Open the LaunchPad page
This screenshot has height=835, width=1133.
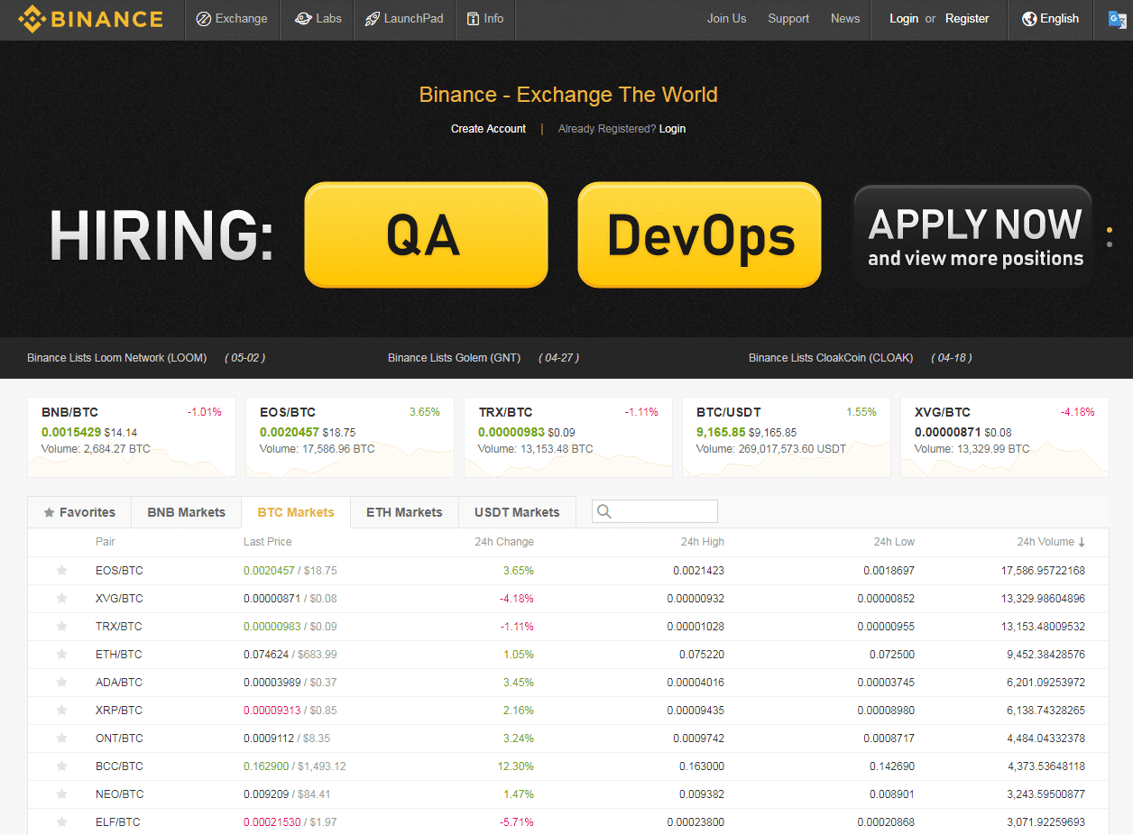click(404, 19)
